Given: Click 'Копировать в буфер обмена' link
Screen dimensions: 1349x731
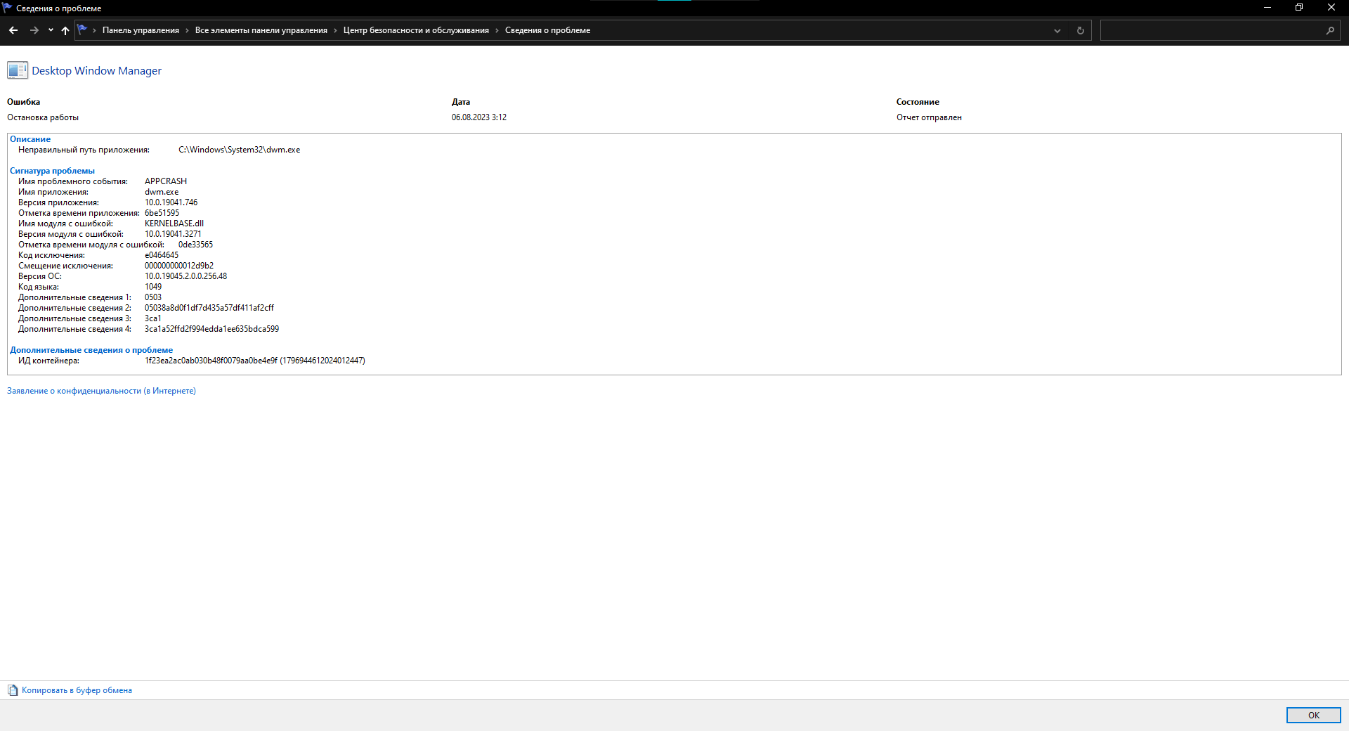Looking at the screenshot, I should pos(77,690).
